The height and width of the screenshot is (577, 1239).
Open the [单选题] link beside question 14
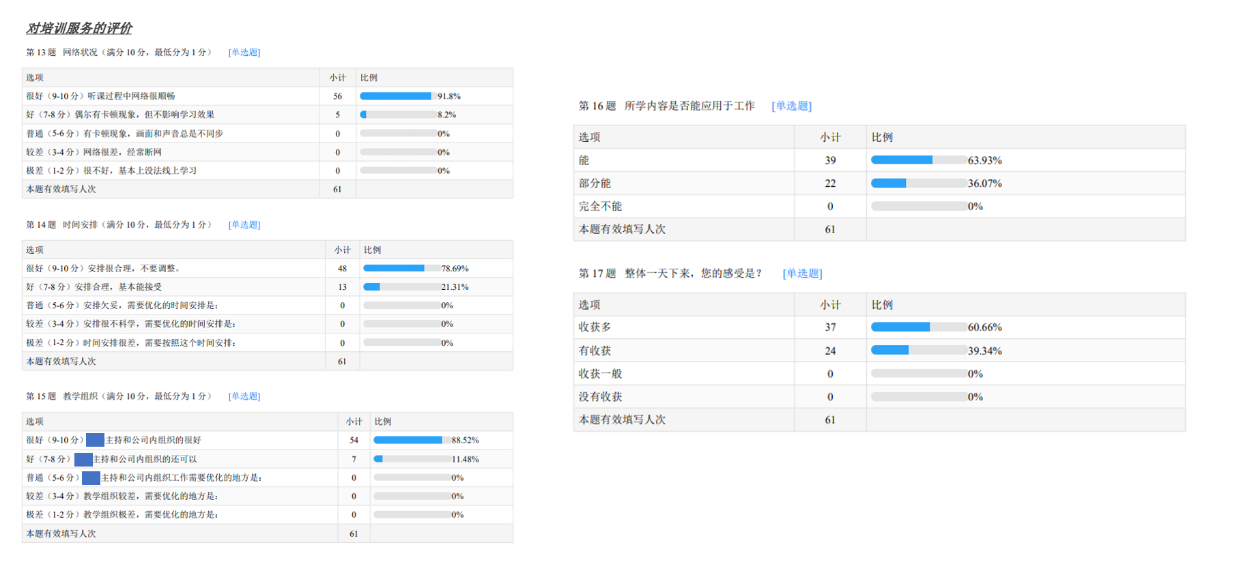pos(244,224)
